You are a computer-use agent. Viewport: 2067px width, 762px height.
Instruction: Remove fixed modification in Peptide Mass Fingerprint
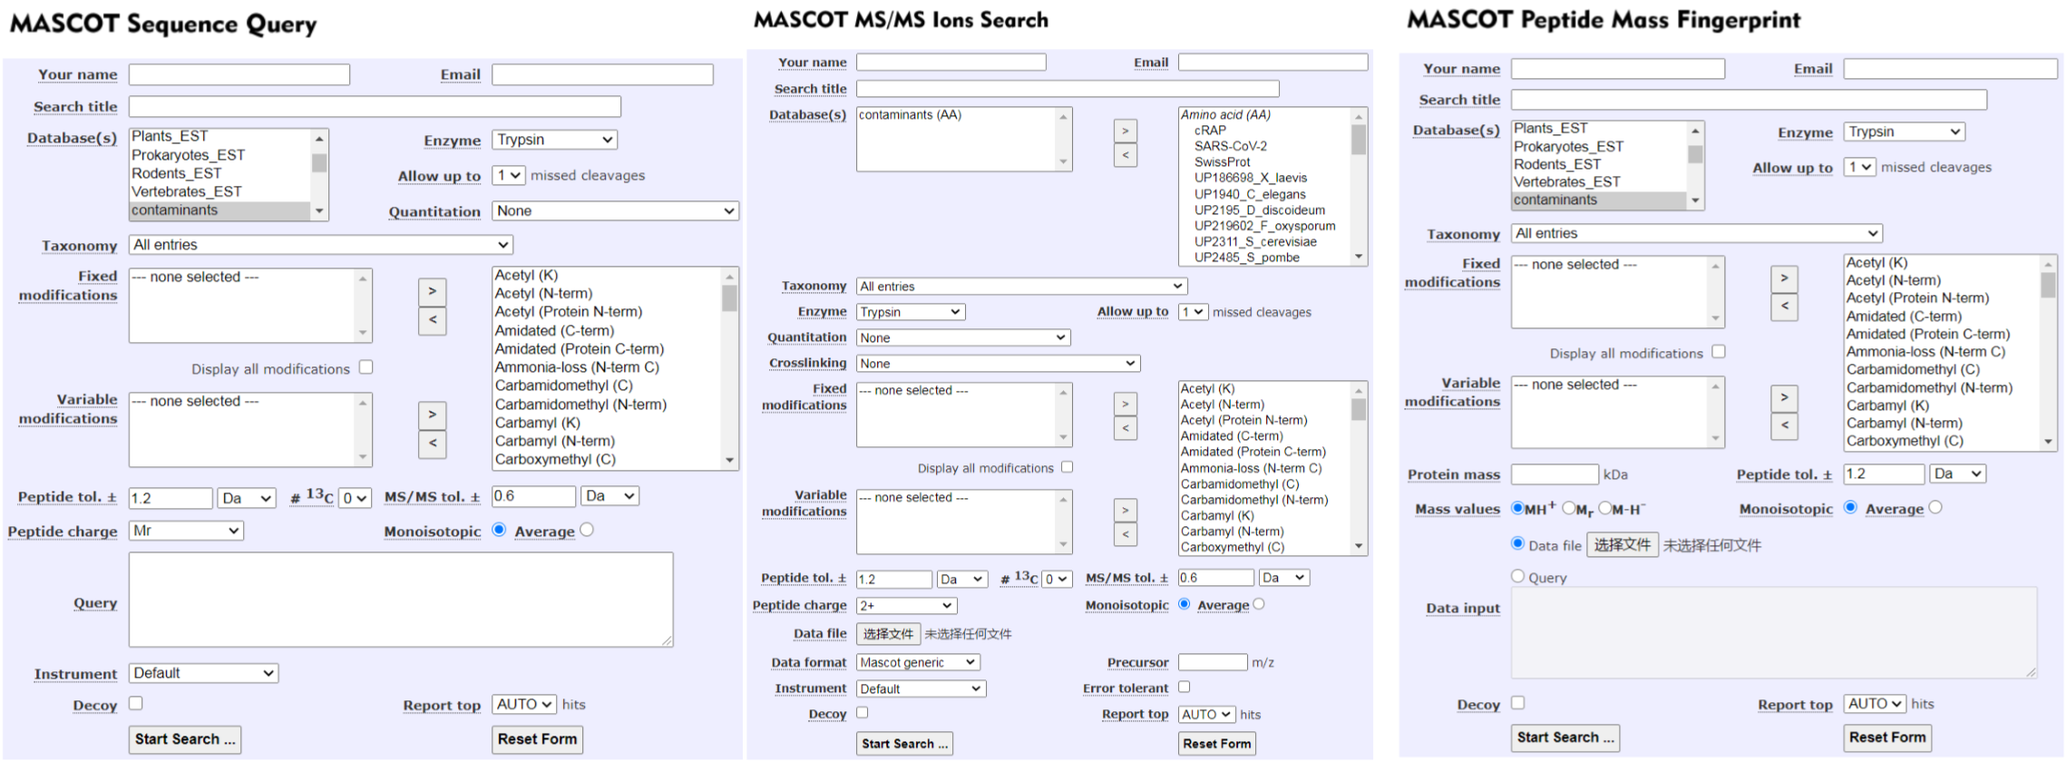click(1784, 308)
